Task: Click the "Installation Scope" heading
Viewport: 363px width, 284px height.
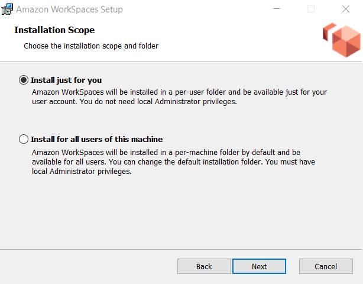Action: coord(54,30)
